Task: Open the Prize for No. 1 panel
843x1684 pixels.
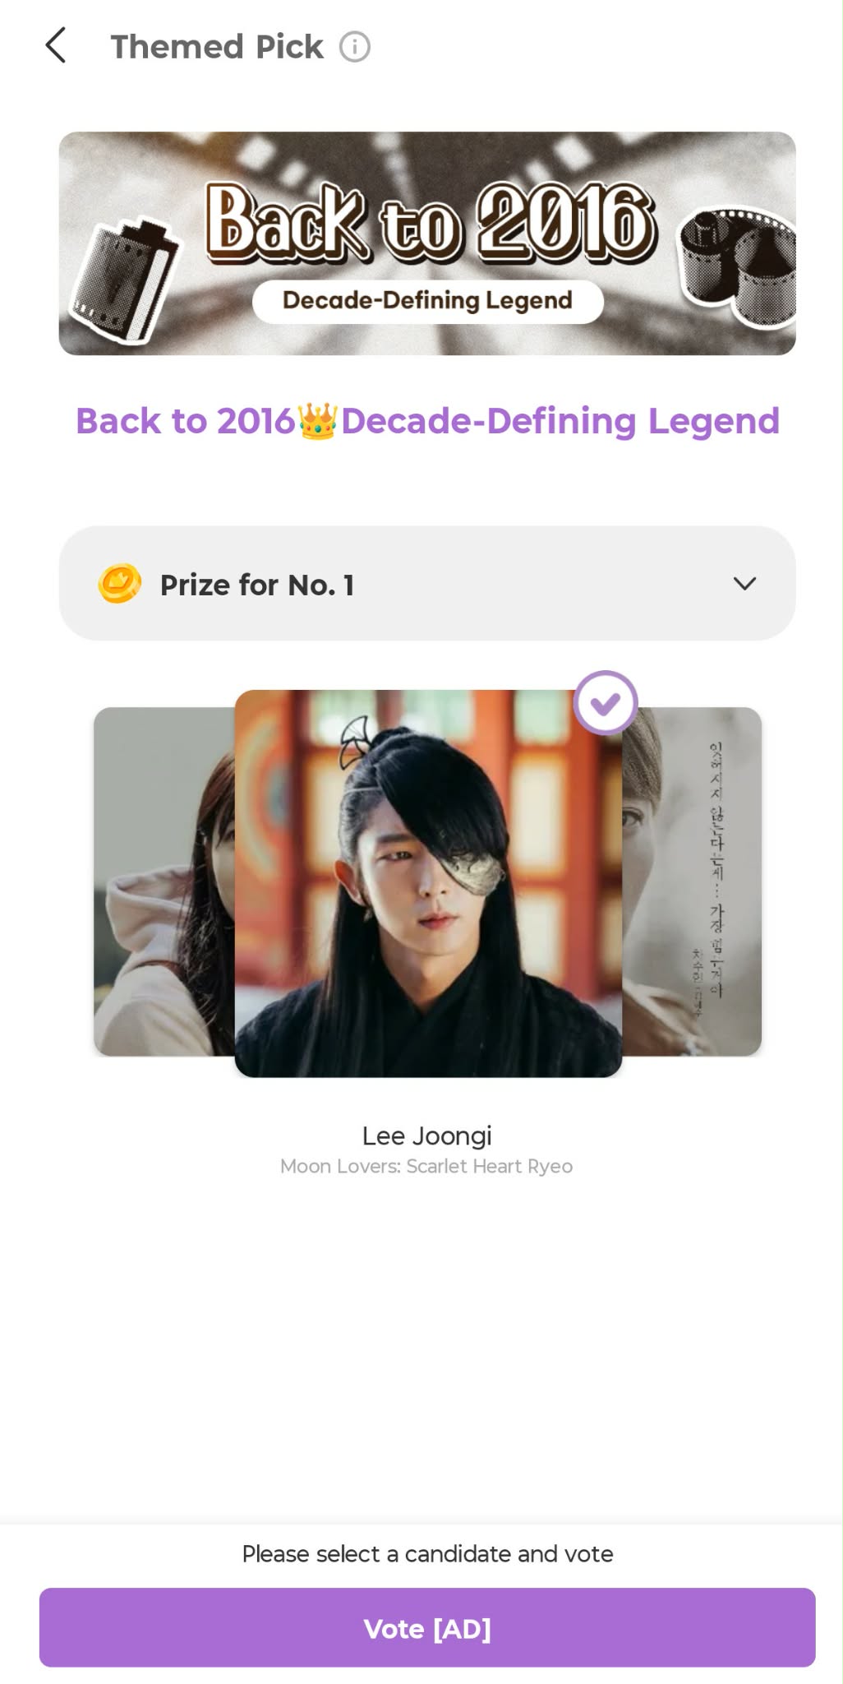Action: [x=427, y=584]
